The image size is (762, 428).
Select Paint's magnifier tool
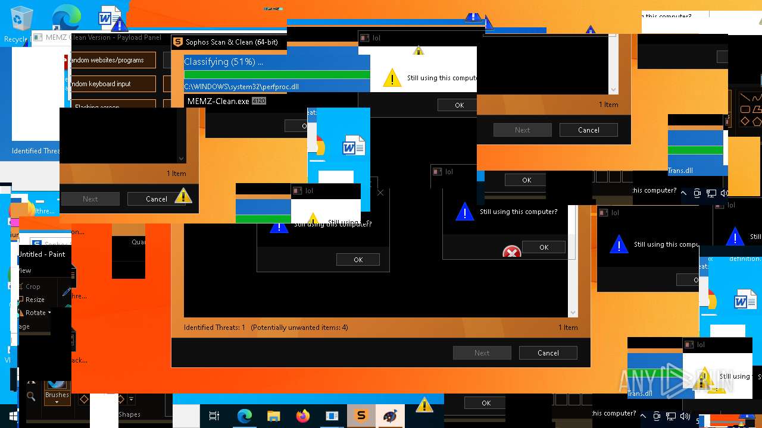click(x=31, y=396)
